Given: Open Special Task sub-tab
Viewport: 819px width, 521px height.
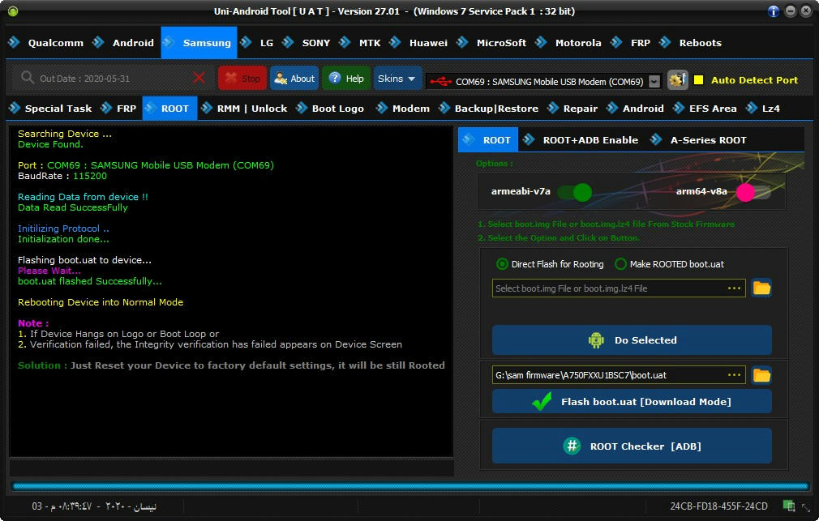Looking at the screenshot, I should (x=50, y=109).
